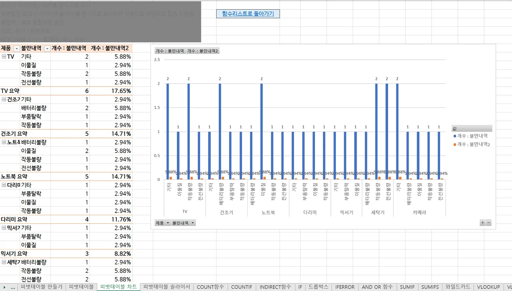Open the 드롭박스 sheet tab
The image size is (512, 291).
318,287
